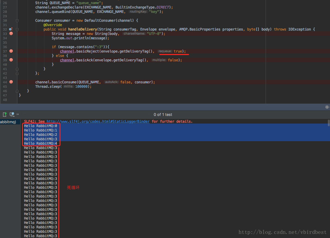Expand the hidden toolbar items chevron
This screenshot has width=330, height=238.
18,114
